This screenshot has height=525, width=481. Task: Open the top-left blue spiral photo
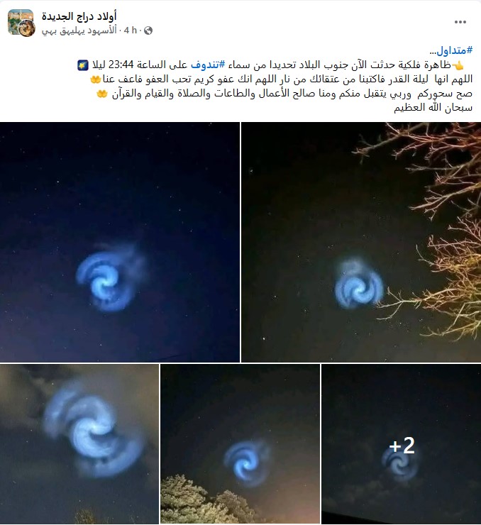120,242
